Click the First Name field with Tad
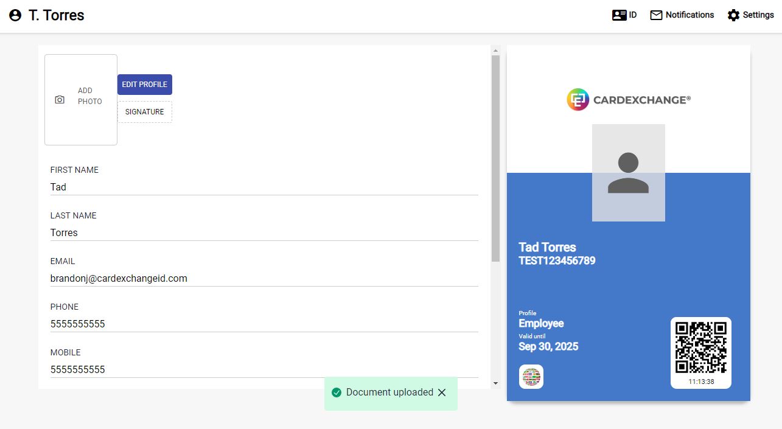The height and width of the screenshot is (429, 782). point(264,187)
